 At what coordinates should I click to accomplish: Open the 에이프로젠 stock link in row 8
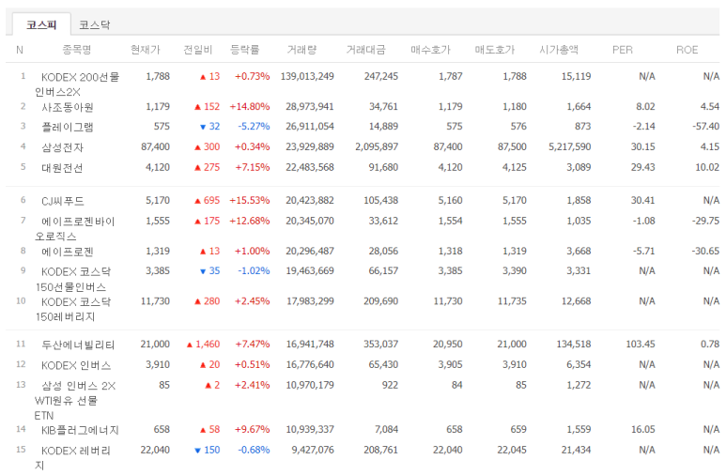(68, 252)
